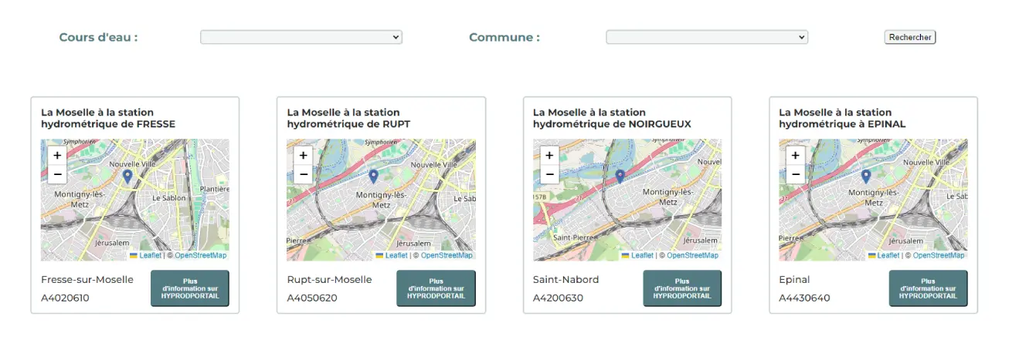Open HYDROPORTAIL info for Saint-Nabord

682,288
